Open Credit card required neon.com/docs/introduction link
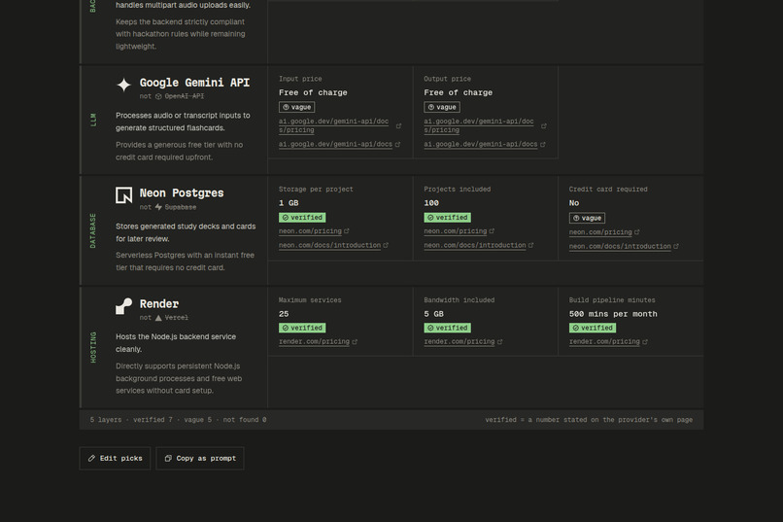 [620, 246]
